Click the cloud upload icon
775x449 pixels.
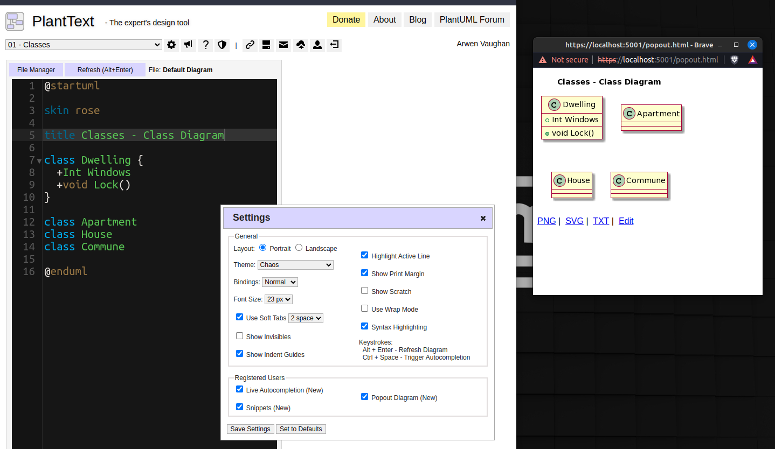click(x=300, y=45)
